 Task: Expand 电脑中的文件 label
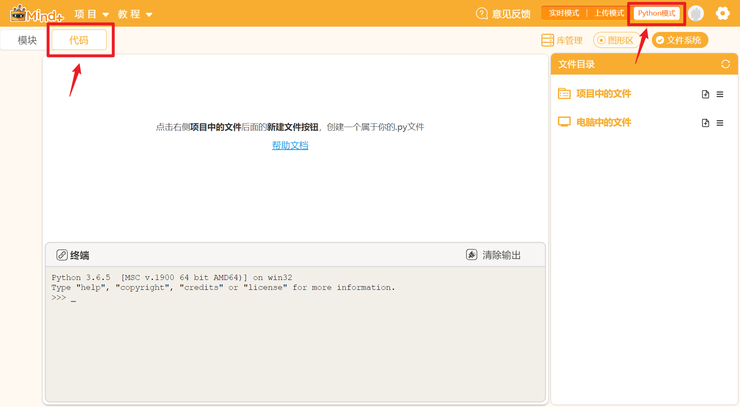[603, 123]
